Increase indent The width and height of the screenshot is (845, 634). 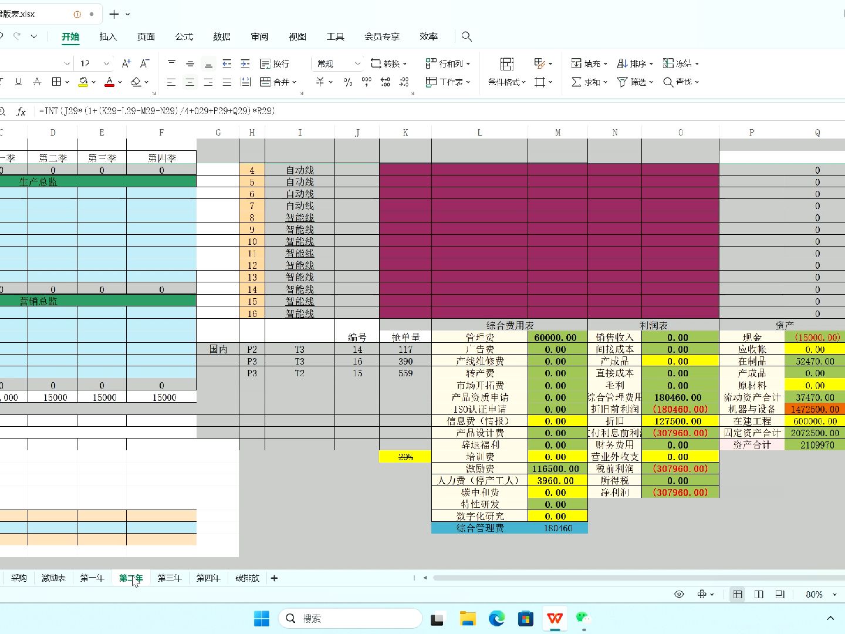click(245, 63)
